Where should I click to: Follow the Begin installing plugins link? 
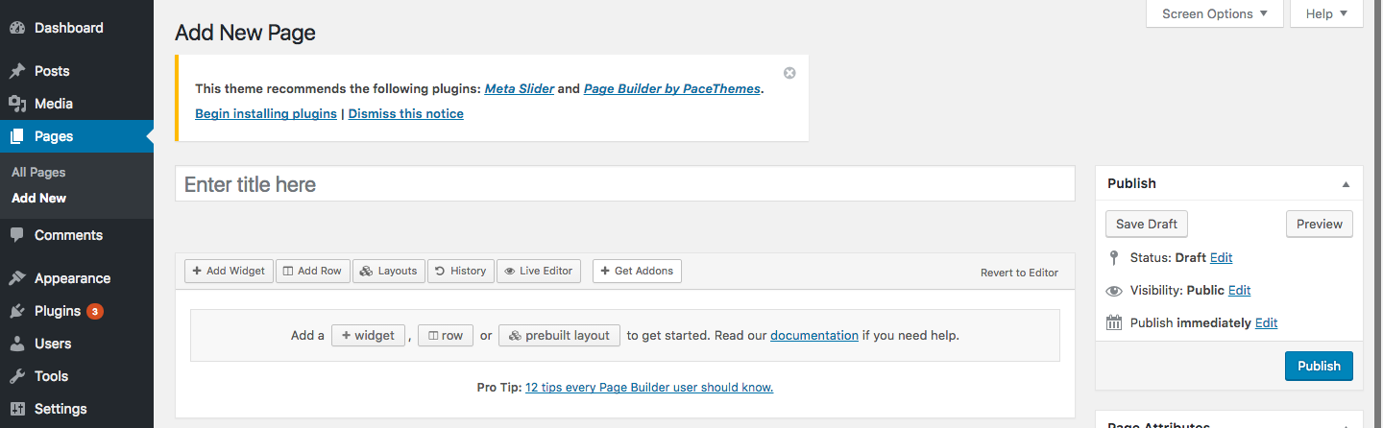pyautogui.click(x=266, y=114)
